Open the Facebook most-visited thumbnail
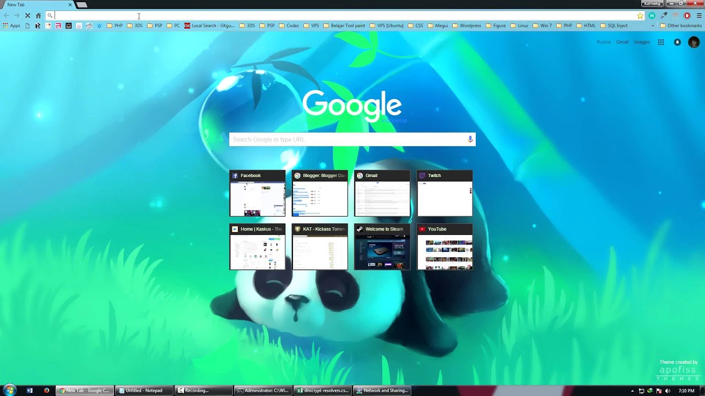This screenshot has width=705, height=396. coord(257,193)
